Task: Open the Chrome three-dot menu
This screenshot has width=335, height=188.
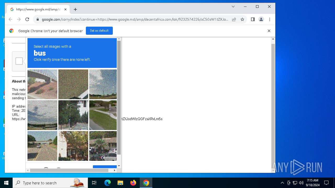Action: [270, 19]
